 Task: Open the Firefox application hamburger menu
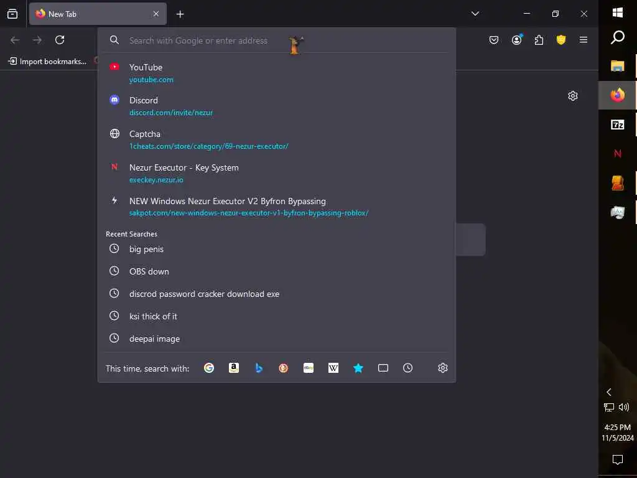(x=584, y=40)
